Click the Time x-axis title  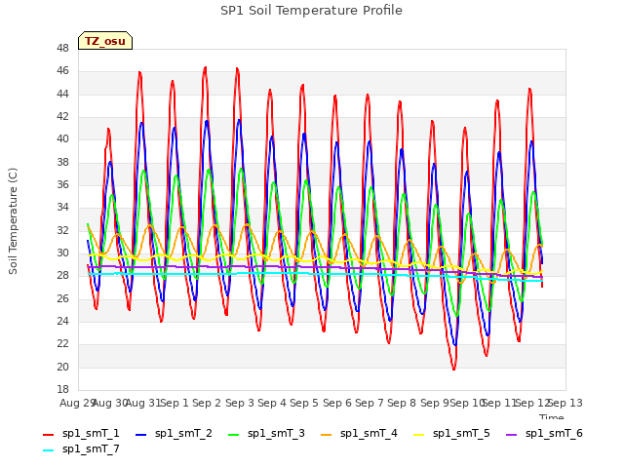[x=551, y=416]
